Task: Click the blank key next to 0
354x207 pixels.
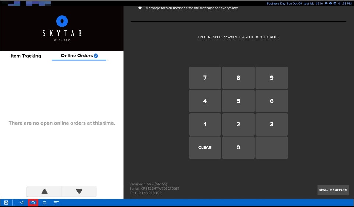Action: (272, 148)
